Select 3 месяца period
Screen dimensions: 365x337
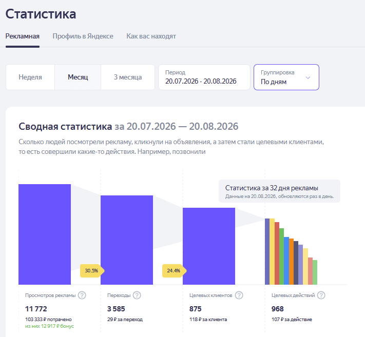[128, 77]
